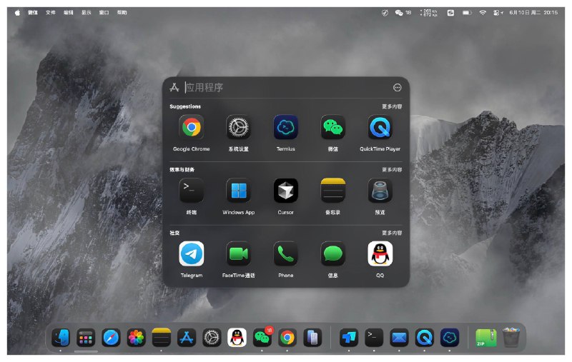Open the 帮助 menu
Image resolution: width=572 pixels, height=362 pixels.
click(x=122, y=12)
